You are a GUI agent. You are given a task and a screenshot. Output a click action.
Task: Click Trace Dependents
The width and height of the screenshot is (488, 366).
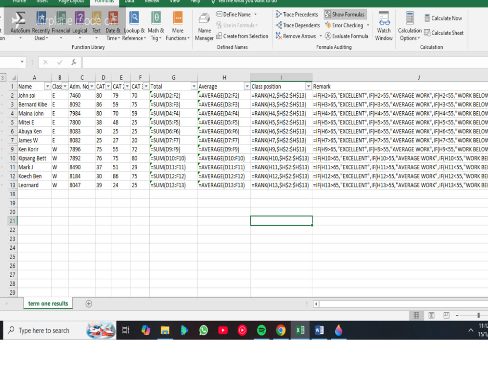[x=298, y=25]
